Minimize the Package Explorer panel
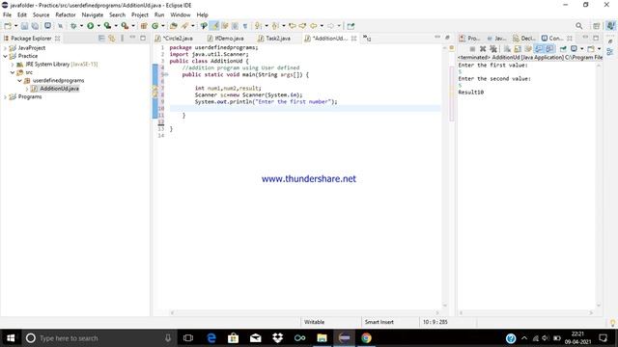This screenshot has height=347, width=618. click(132, 38)
